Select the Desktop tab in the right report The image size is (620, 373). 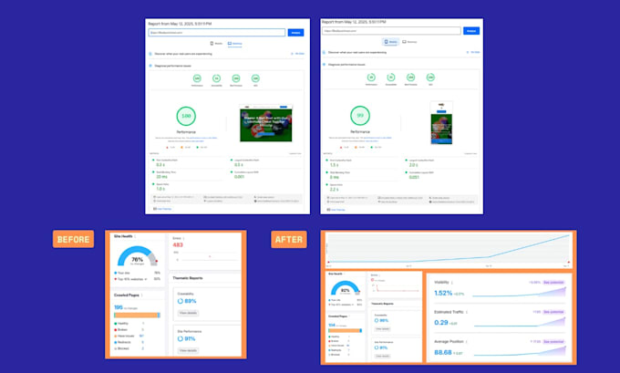(x=409, y=42)
